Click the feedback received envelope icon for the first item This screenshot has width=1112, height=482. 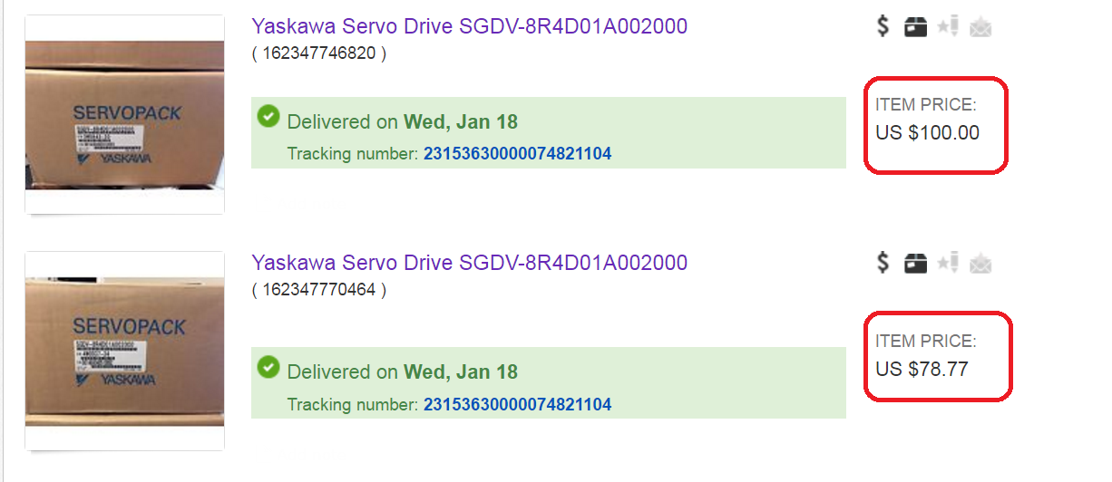pyautogui.click(x=980, y=28)
